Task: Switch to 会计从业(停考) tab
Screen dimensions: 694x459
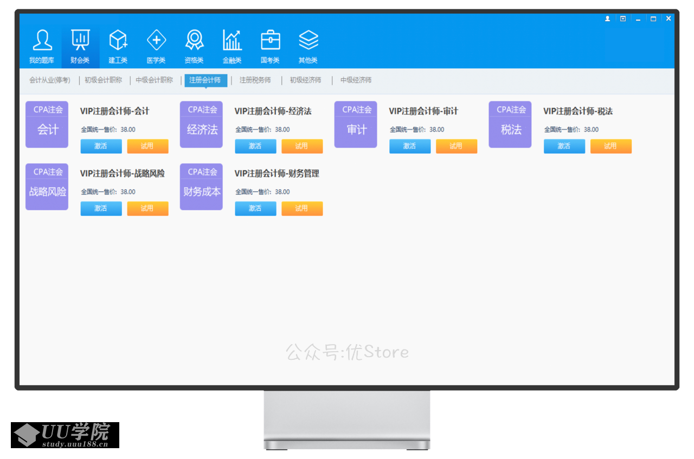Action: tap(50, 80)
